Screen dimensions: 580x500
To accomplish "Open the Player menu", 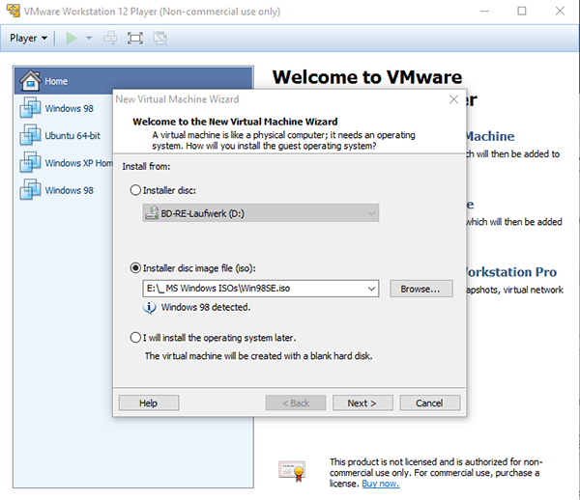I will coord(29,39).
